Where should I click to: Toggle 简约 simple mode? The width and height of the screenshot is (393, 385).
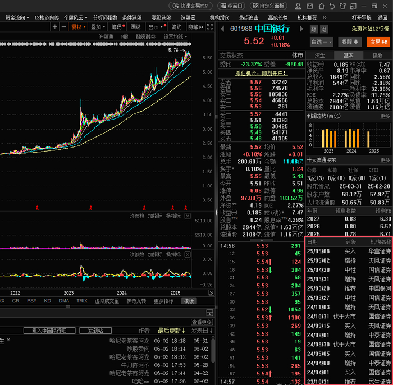point(176,27)
